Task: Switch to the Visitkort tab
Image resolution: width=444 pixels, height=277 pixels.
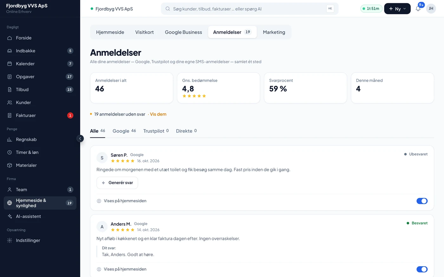Action: (144, 32)
